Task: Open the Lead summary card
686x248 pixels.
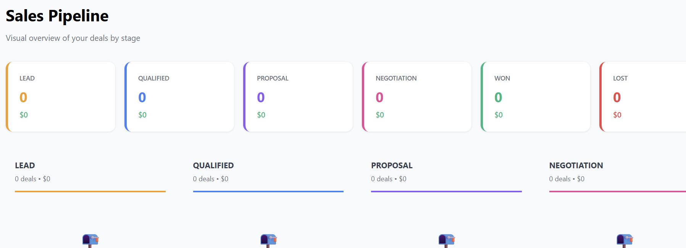Action: (61, 97)
